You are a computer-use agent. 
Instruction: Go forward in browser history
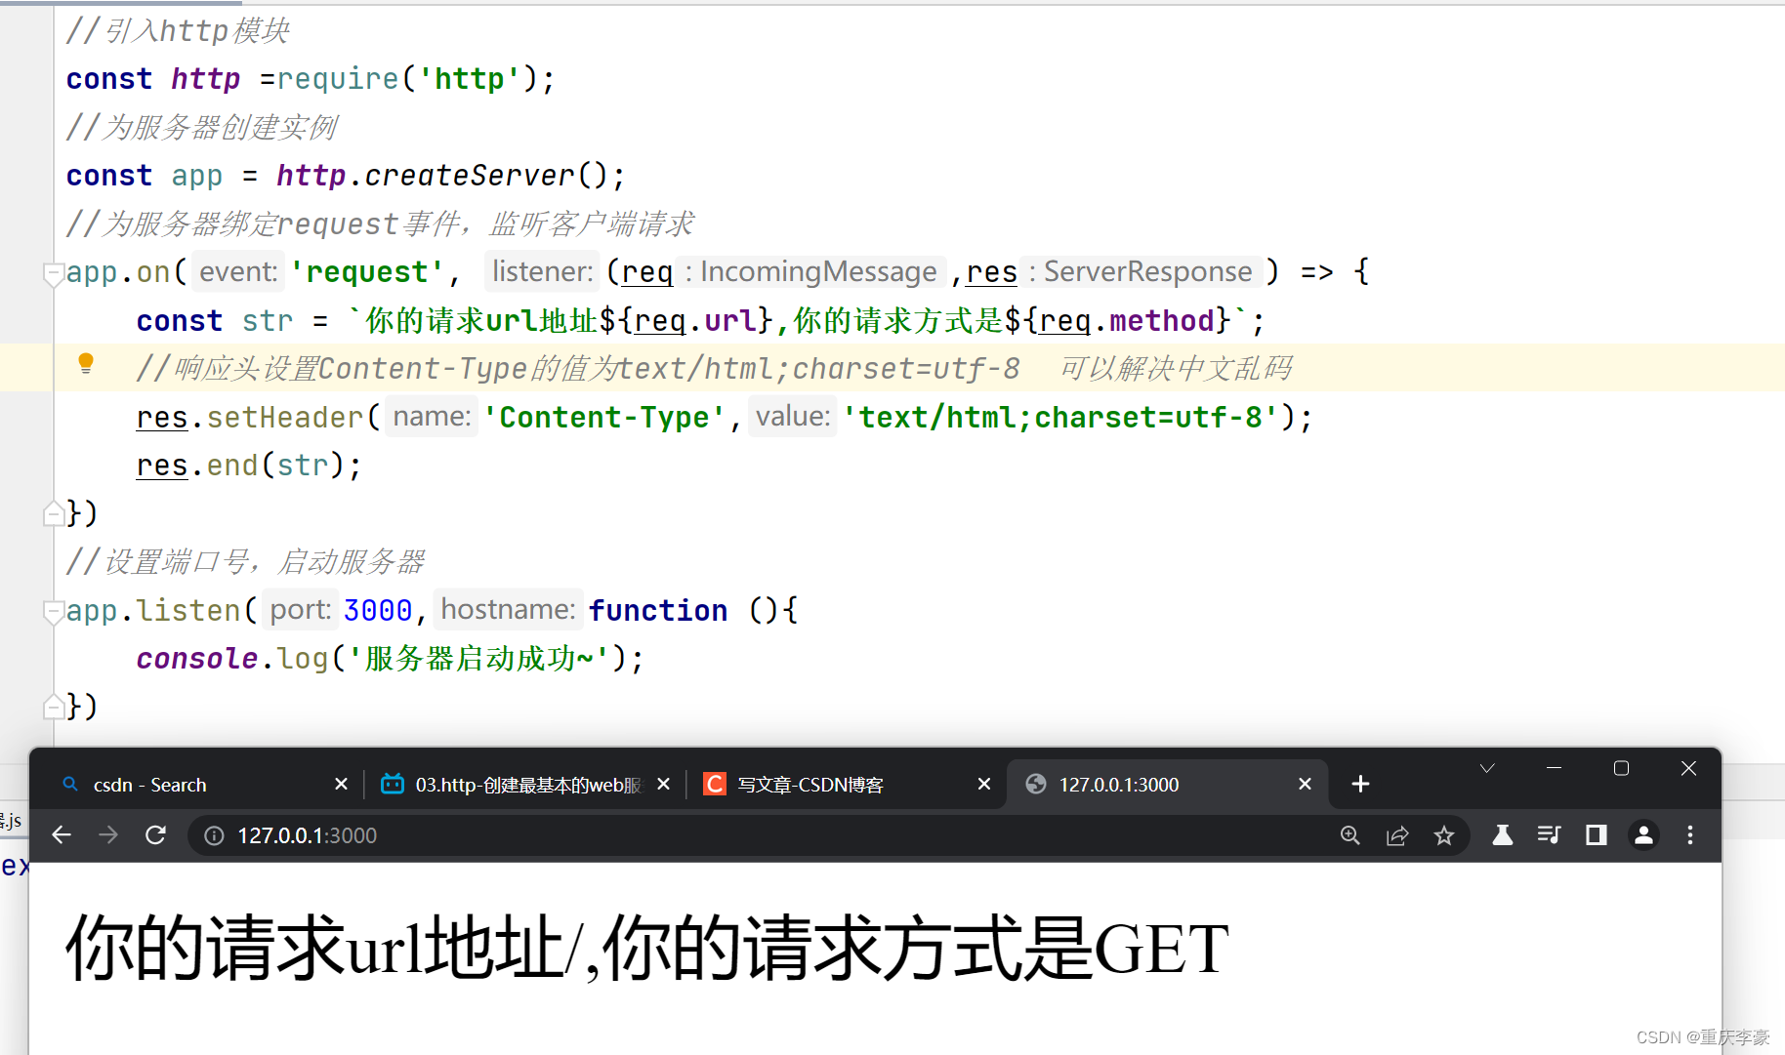[x=108, y=835]
